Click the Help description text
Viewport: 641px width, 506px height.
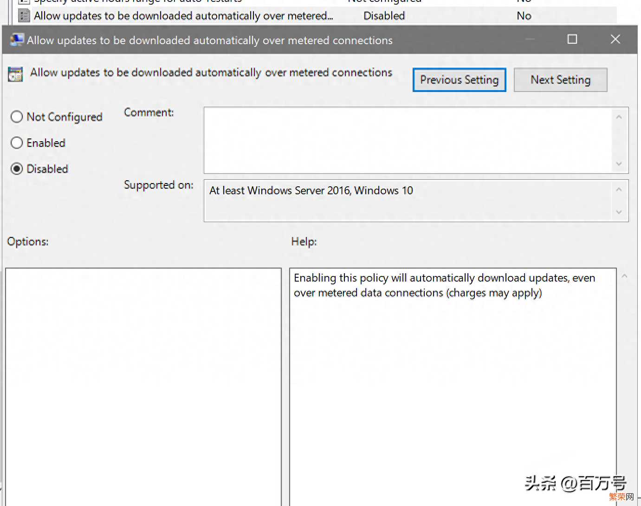tap(444, 285)
